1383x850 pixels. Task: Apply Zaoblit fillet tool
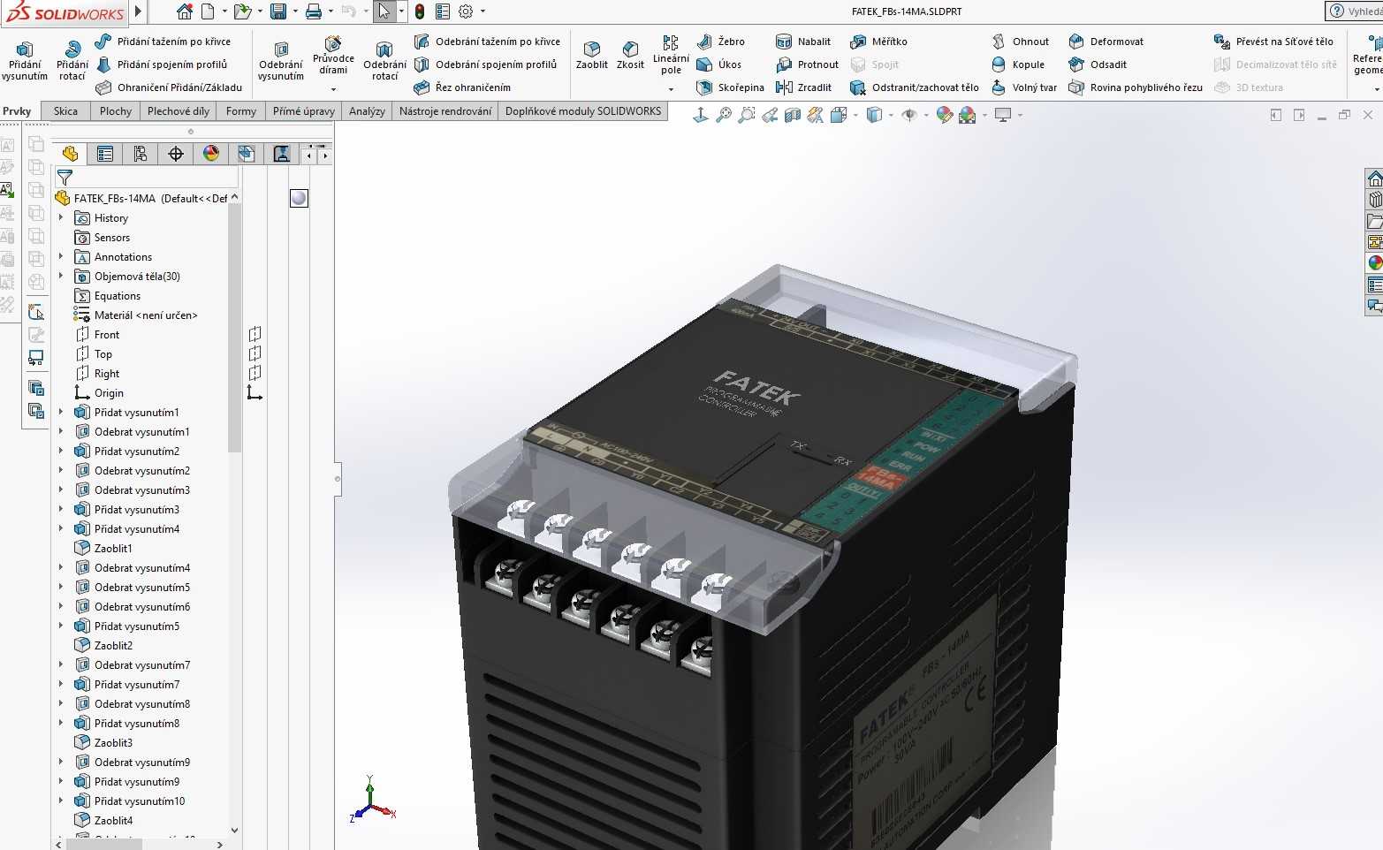pyautogui.click(x=592, y=55)
